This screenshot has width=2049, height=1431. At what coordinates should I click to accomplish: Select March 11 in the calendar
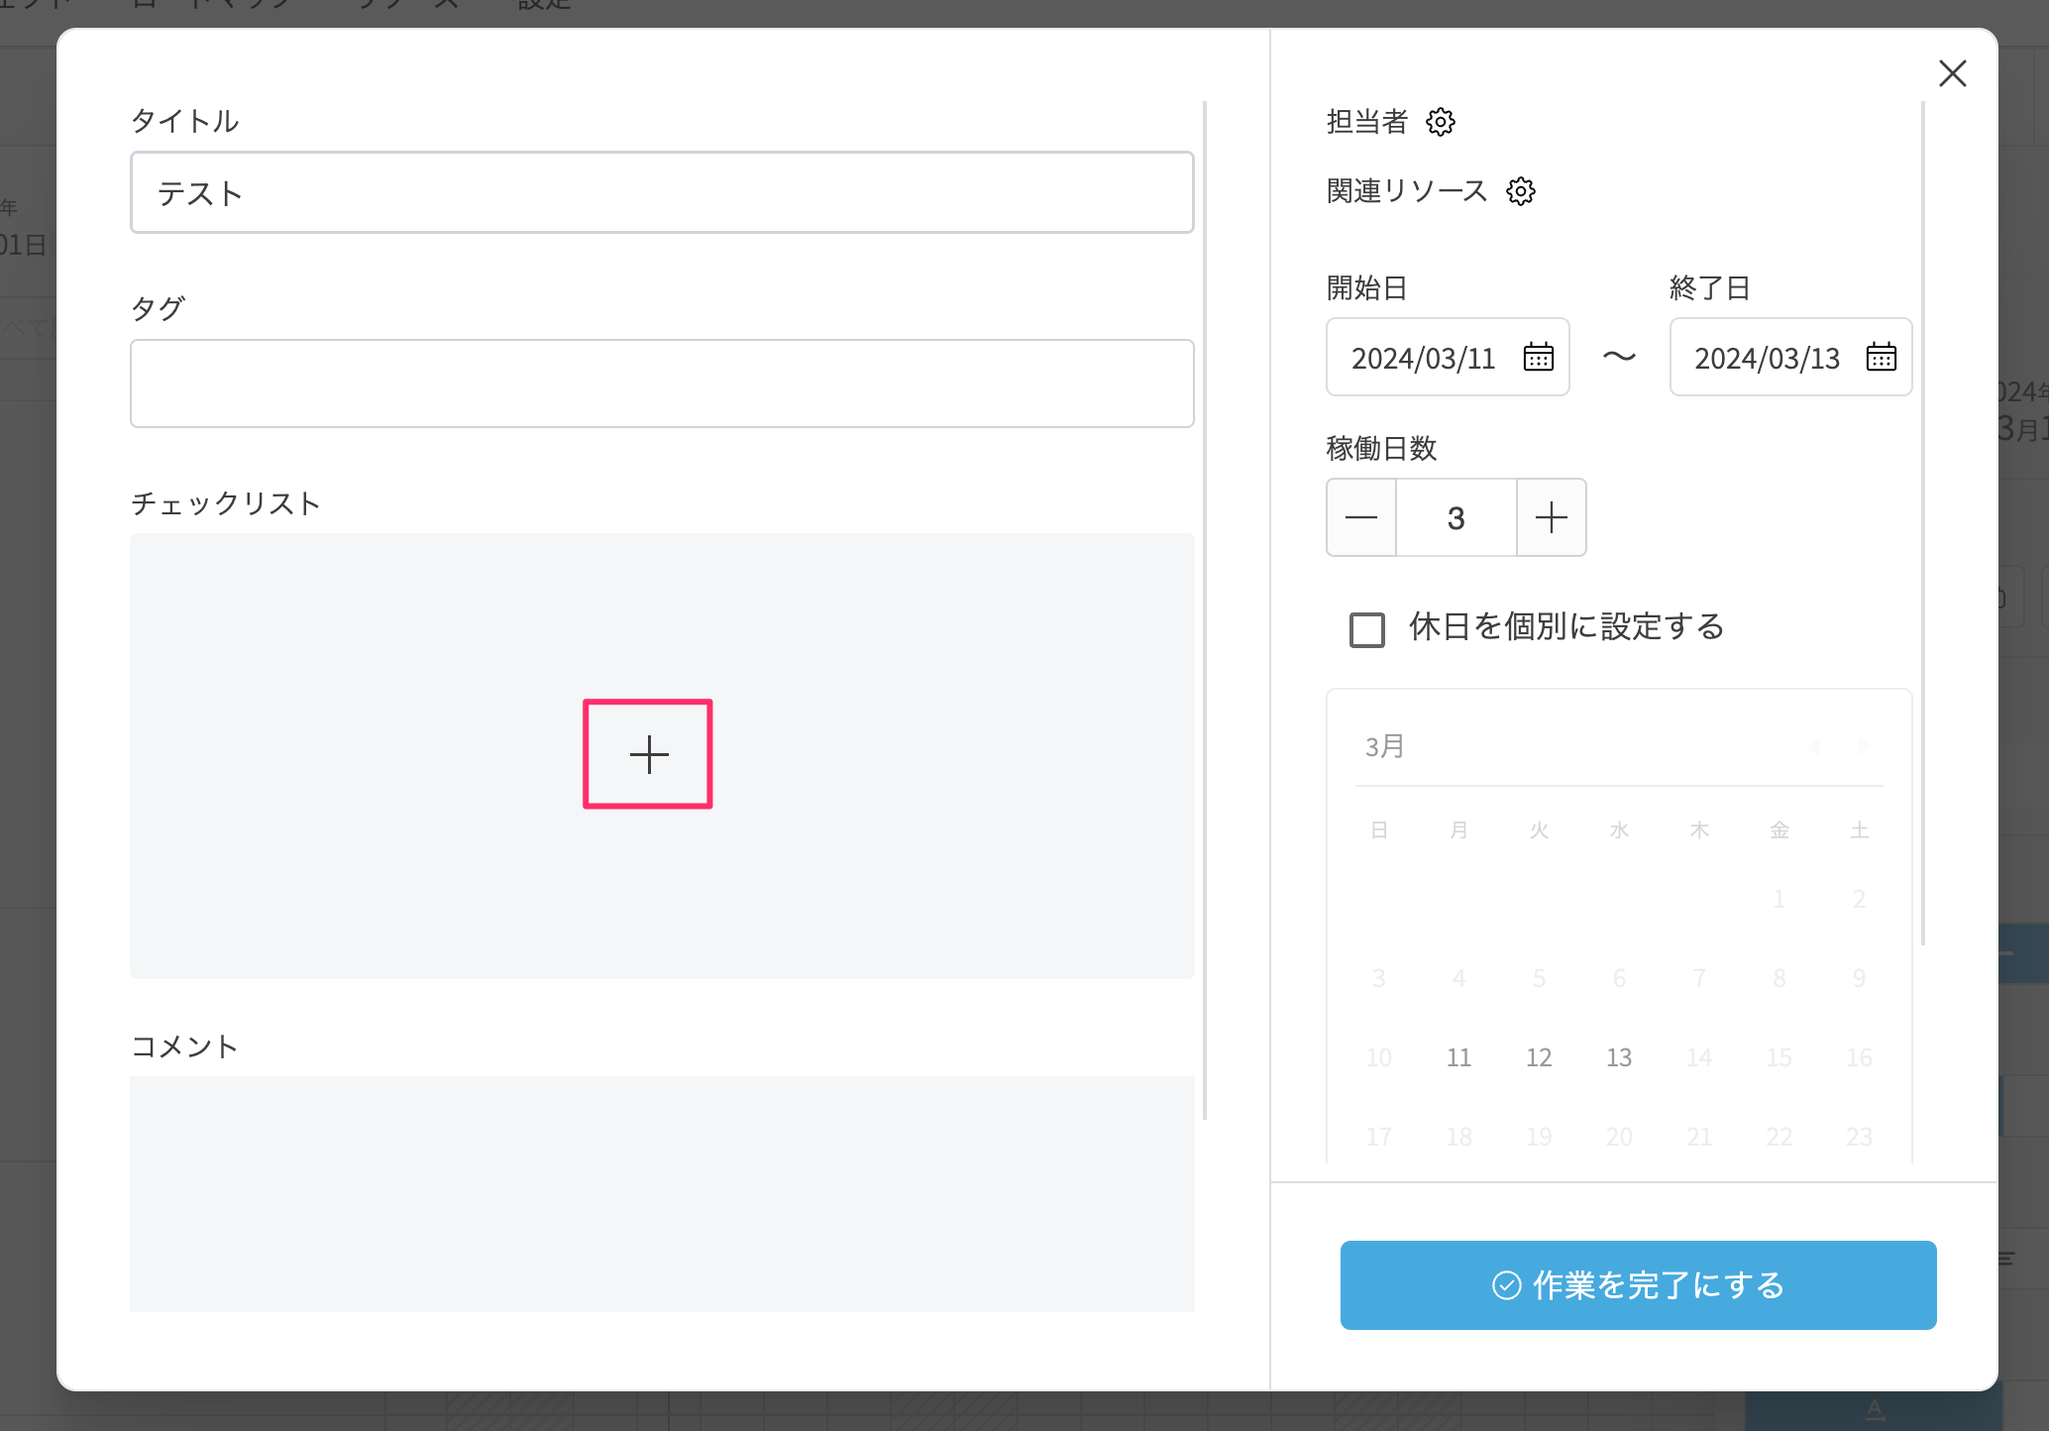click(1458, 1057)
